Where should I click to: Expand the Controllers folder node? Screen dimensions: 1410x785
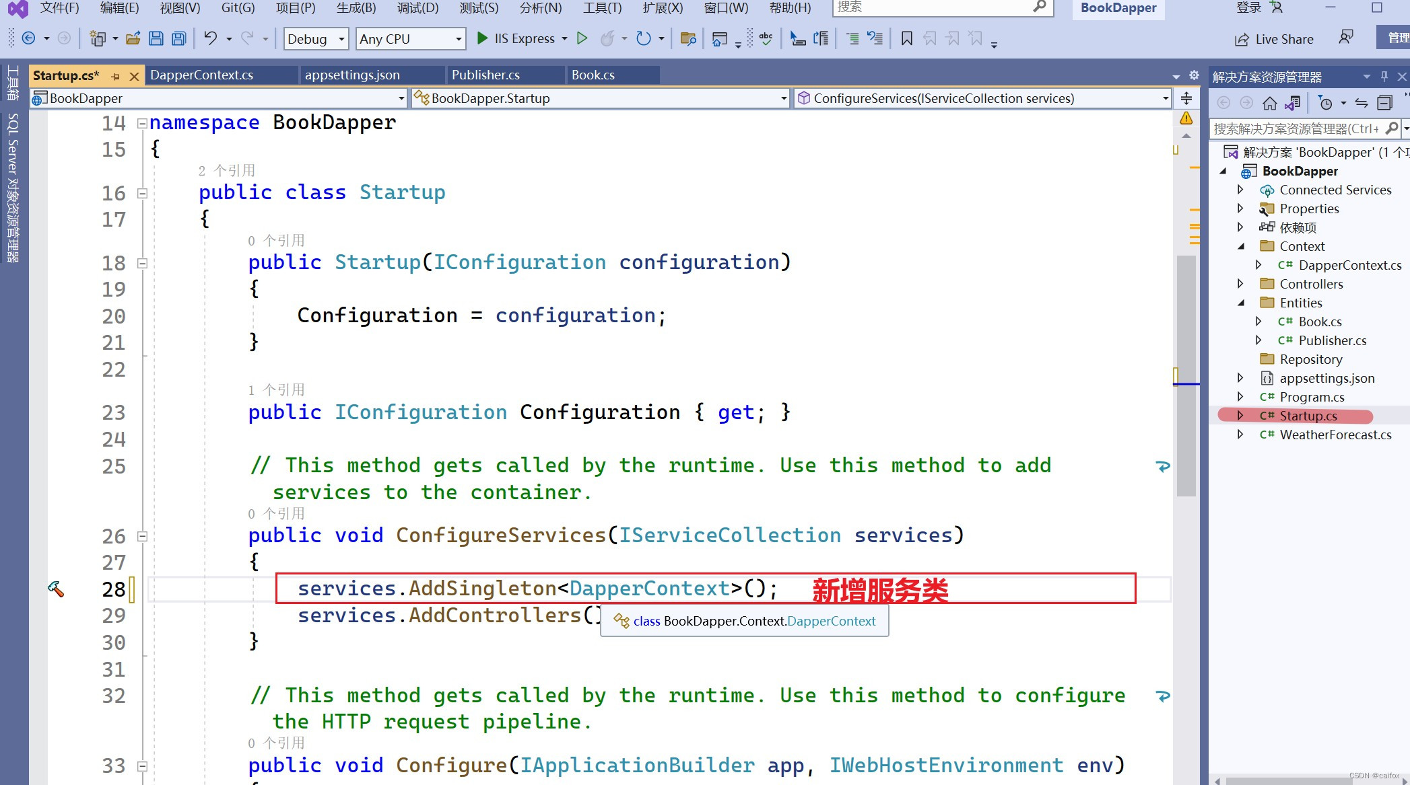1240,284
